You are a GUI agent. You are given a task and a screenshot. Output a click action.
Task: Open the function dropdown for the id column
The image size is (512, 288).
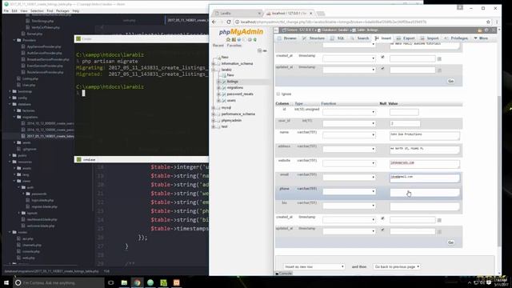coord(349,112)
